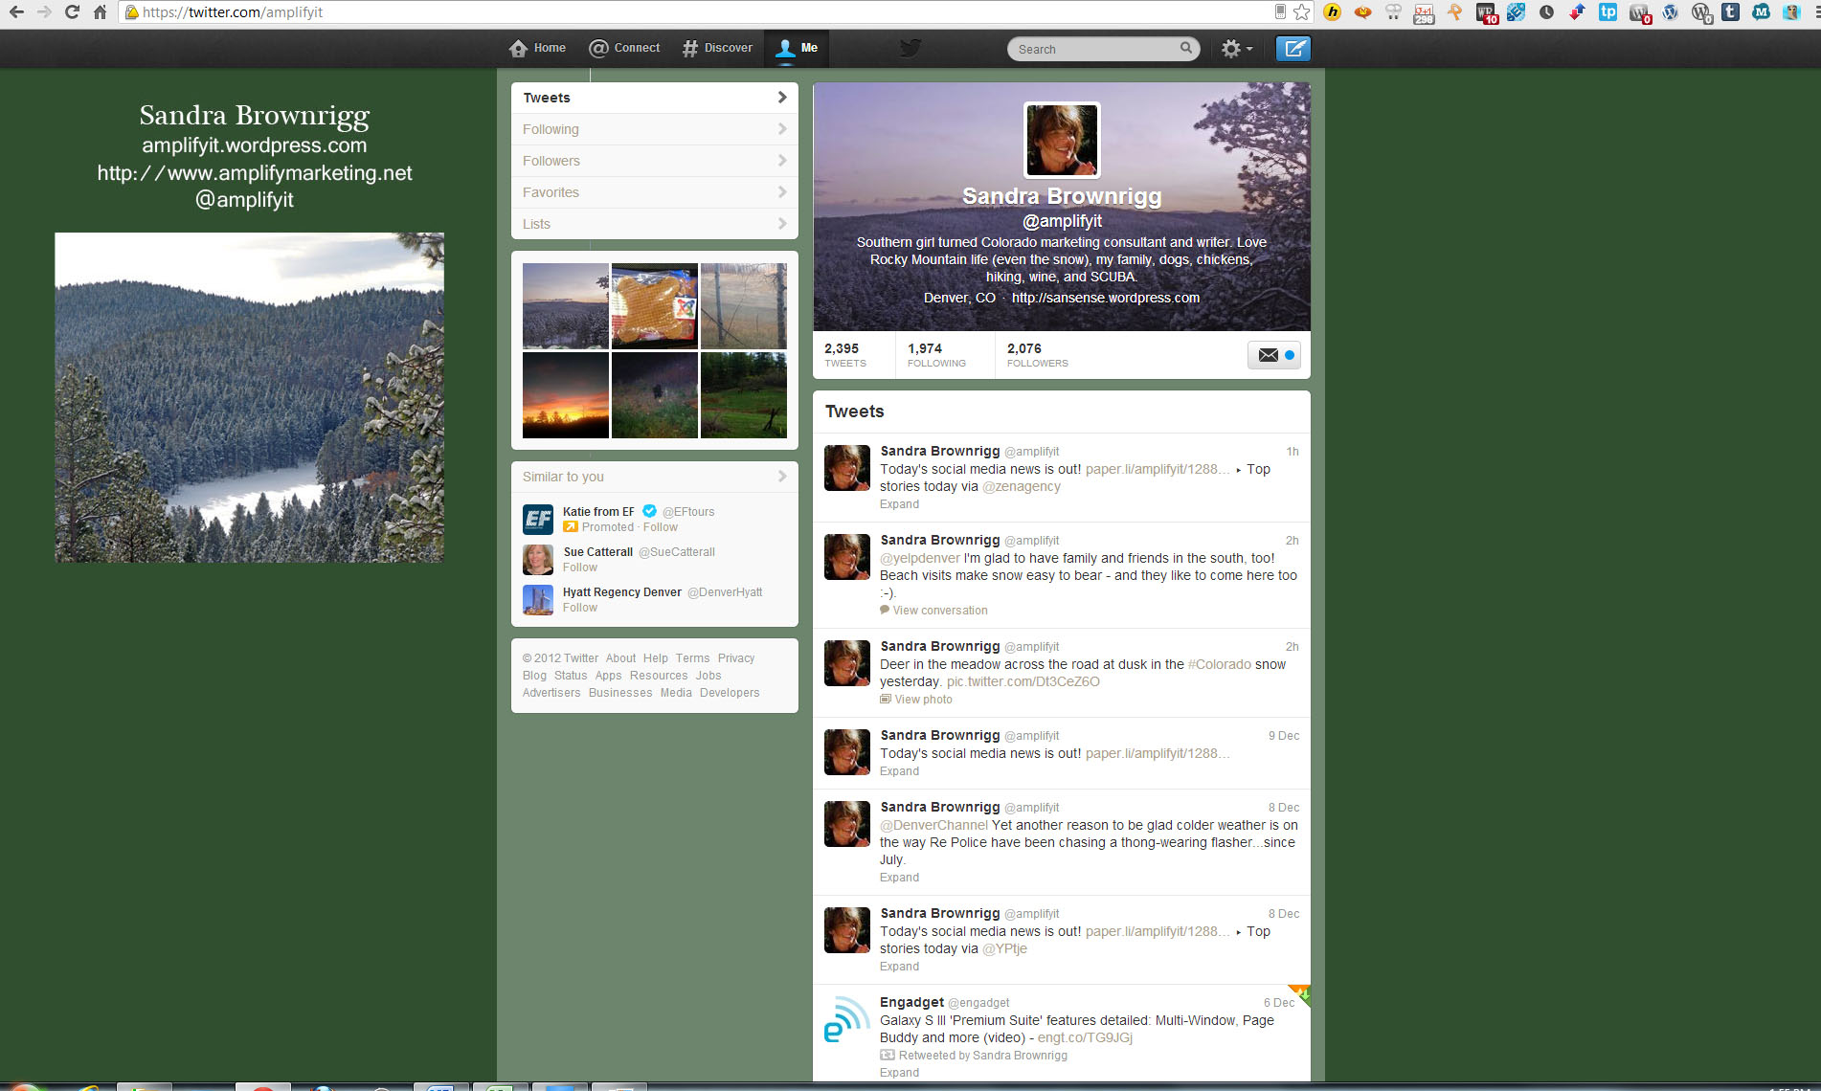Open the Discover tab
The width and height of the screenshot is (1821, 1091).
[x=717, y=48]
